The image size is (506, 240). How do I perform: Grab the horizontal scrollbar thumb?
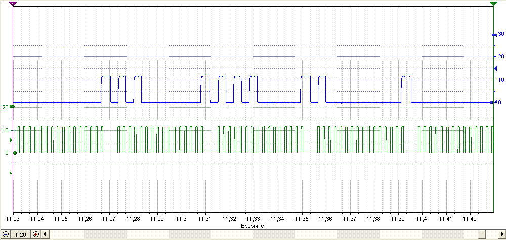pos(482,234)
